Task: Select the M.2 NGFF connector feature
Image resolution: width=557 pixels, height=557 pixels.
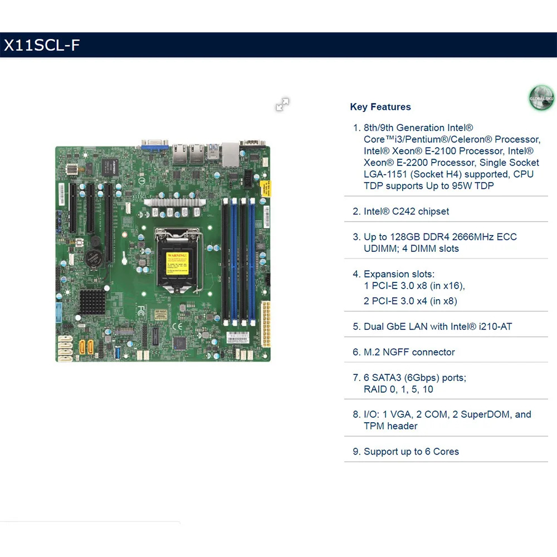Action: 409,353
